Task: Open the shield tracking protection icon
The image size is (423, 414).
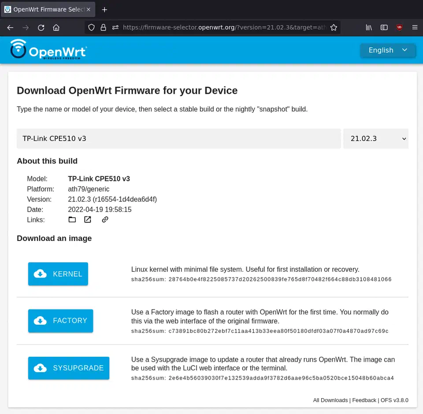Action: (92, 27)
